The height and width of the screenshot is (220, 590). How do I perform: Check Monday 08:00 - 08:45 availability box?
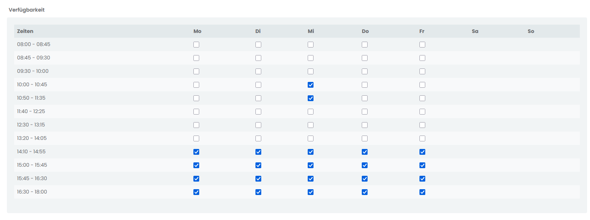pos(196,45)
